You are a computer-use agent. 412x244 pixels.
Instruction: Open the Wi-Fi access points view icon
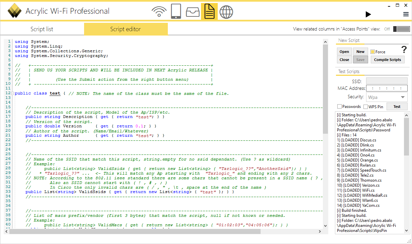click(159, 12)
